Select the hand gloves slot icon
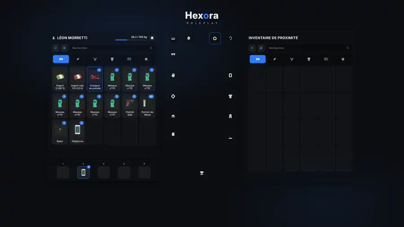This screenshot has height=227, width=404. pyautogui.click(x=173, y=75)
